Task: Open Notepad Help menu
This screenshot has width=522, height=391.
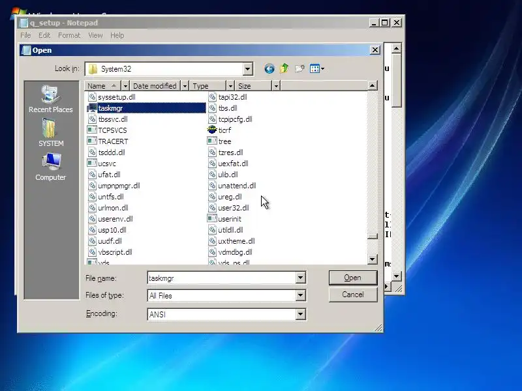Action: coord(117,35)
